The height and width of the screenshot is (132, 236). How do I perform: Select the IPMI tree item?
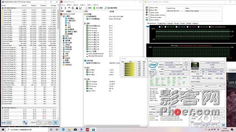pyautogui.click(x=68, y=25)
